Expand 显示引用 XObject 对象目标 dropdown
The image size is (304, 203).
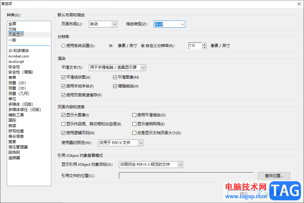pos(151,165)
